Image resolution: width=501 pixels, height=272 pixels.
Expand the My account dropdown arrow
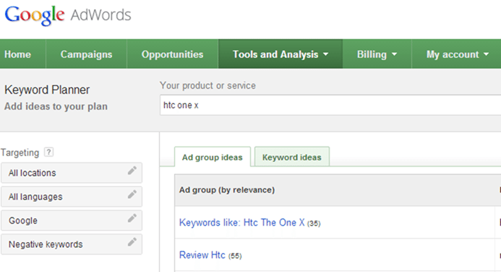486,55
